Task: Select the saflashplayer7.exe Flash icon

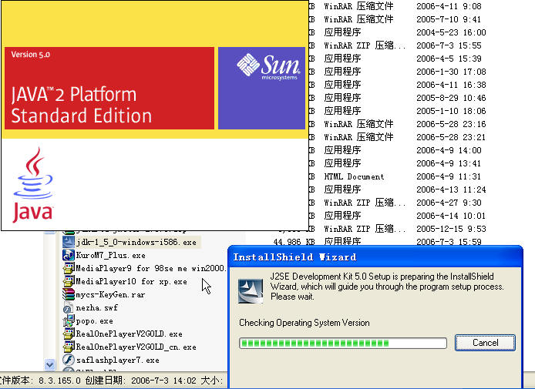Action: (69, 360)
